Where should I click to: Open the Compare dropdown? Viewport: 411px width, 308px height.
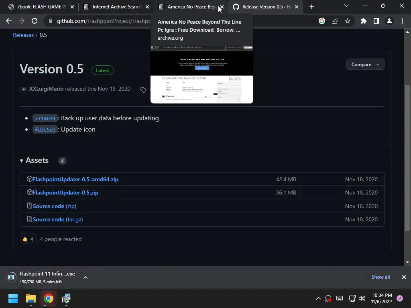(365, 65)
